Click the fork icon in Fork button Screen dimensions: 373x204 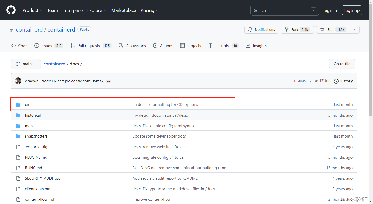[287, 29]
